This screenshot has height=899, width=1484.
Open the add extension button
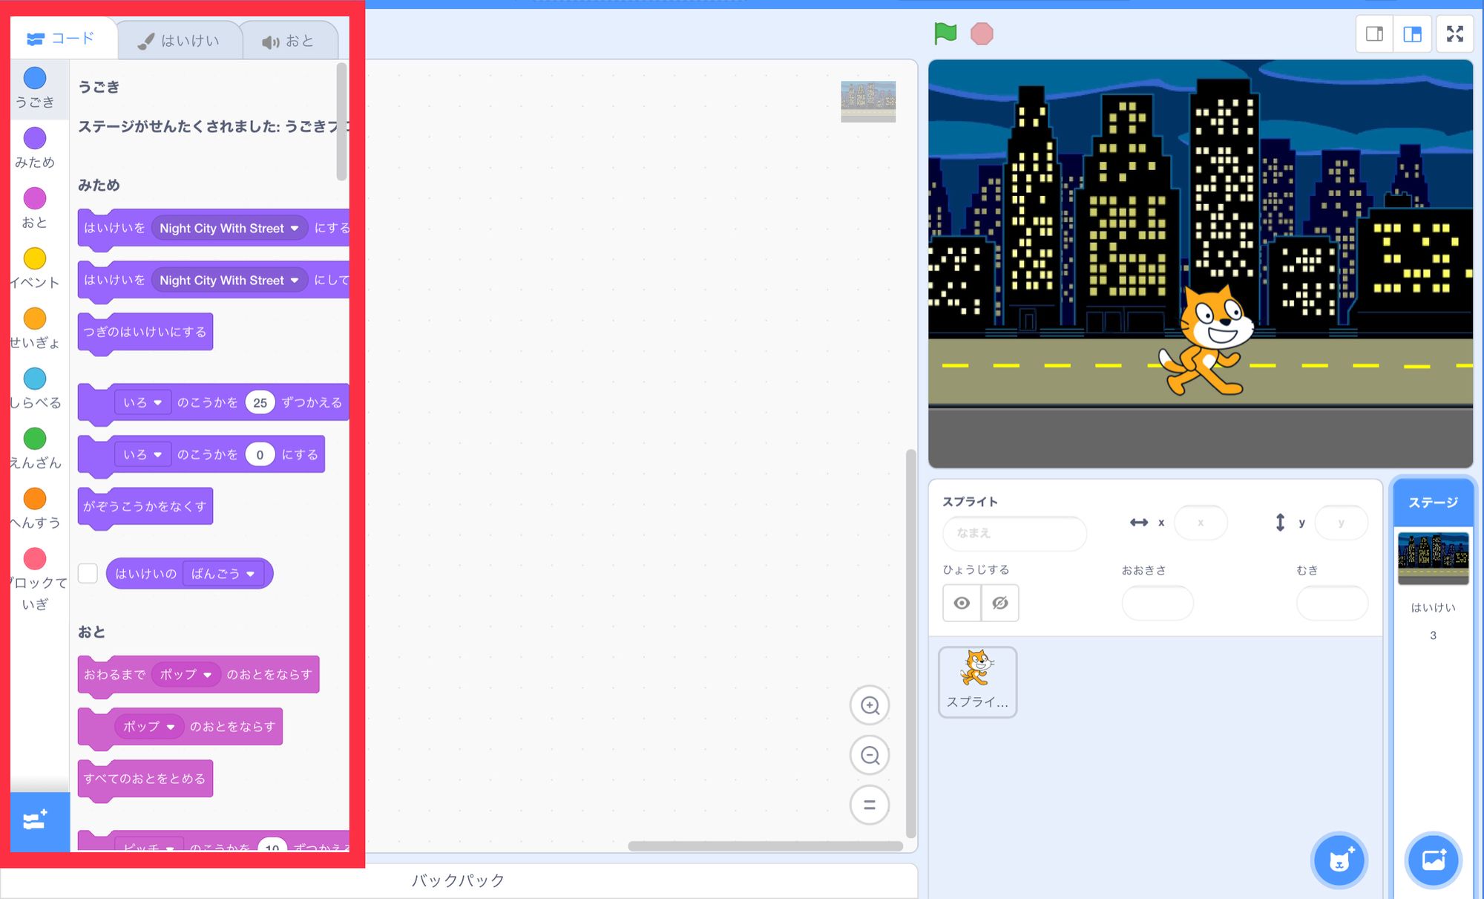(36, 820)
